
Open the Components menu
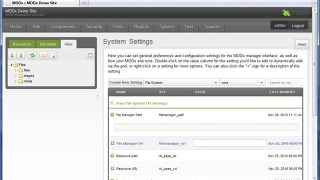click(63, 26)
